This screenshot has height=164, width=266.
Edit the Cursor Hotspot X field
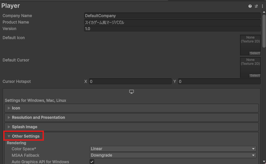pyautogui.click(x=130, y=81)
